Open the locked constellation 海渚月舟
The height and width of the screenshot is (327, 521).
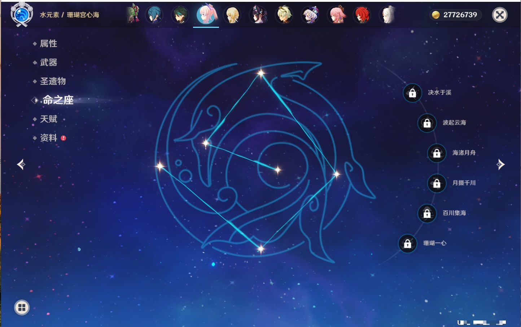[x=437, y=153]
